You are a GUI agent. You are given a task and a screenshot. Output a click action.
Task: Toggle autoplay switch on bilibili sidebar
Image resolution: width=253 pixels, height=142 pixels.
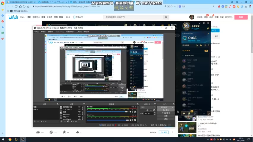pos(218,57)
